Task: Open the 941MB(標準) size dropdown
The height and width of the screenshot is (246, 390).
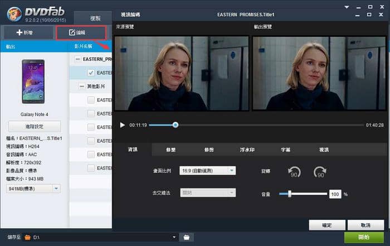Action: coord(33,189)
